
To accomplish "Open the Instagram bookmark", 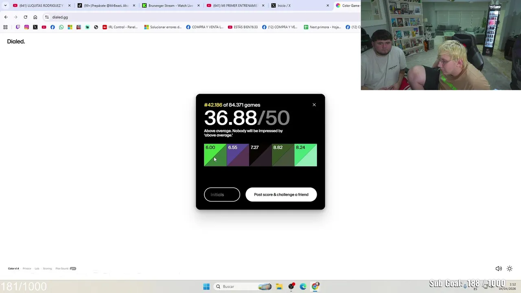I will click(x=26, y=27).
